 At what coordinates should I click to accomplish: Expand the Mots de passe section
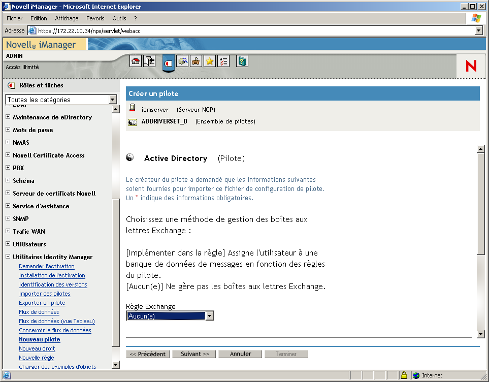tap(7, 130)
